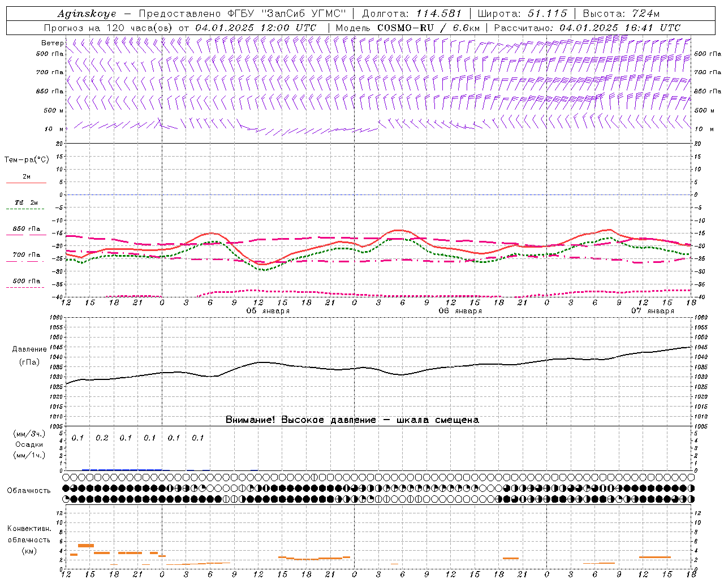Click the 06 января date label
Screen dimensions: 724x579
[460, 311]
